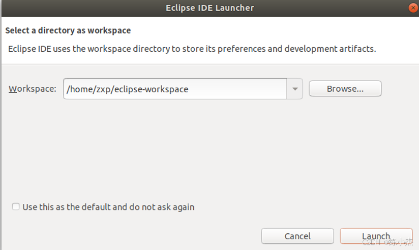This screenshot has height=250, width=419.
Task: Click 'Use this as the default and do not ask again' label
Action: point(108,207)
